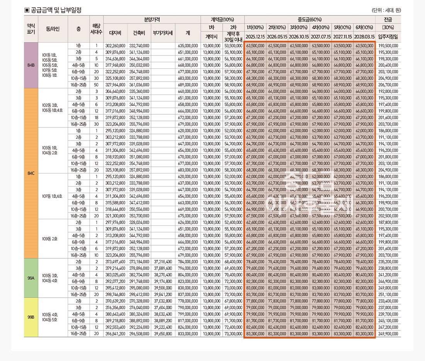Select the date 2028.03.15
Image resolution: width=425 pixels, height=361 pixels.
(364, 37)
